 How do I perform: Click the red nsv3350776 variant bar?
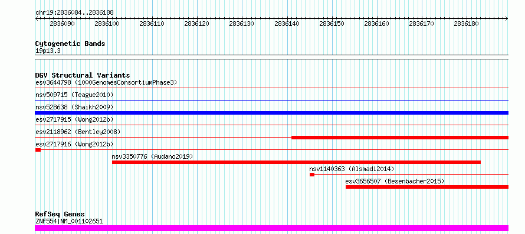click(x=296, y=162)
